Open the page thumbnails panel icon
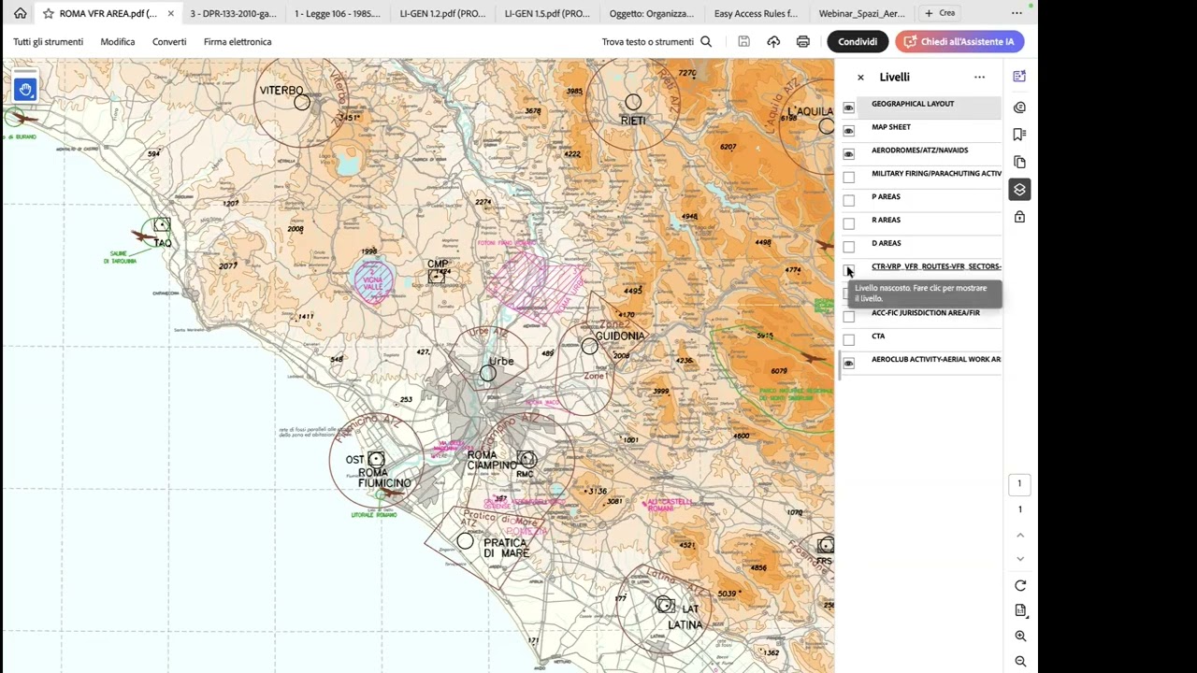 (x=1019, y=162)
